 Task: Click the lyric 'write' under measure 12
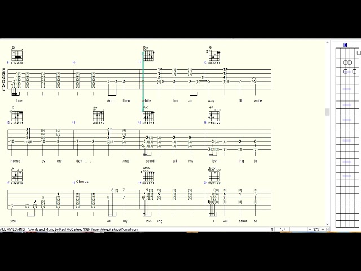(x=258, y=101)
